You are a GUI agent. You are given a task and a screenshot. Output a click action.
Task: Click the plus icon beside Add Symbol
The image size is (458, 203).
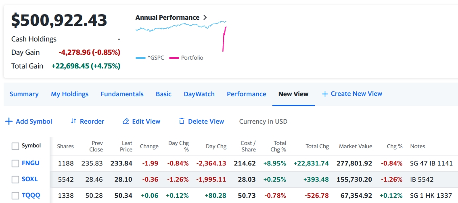tap(9, 121)
